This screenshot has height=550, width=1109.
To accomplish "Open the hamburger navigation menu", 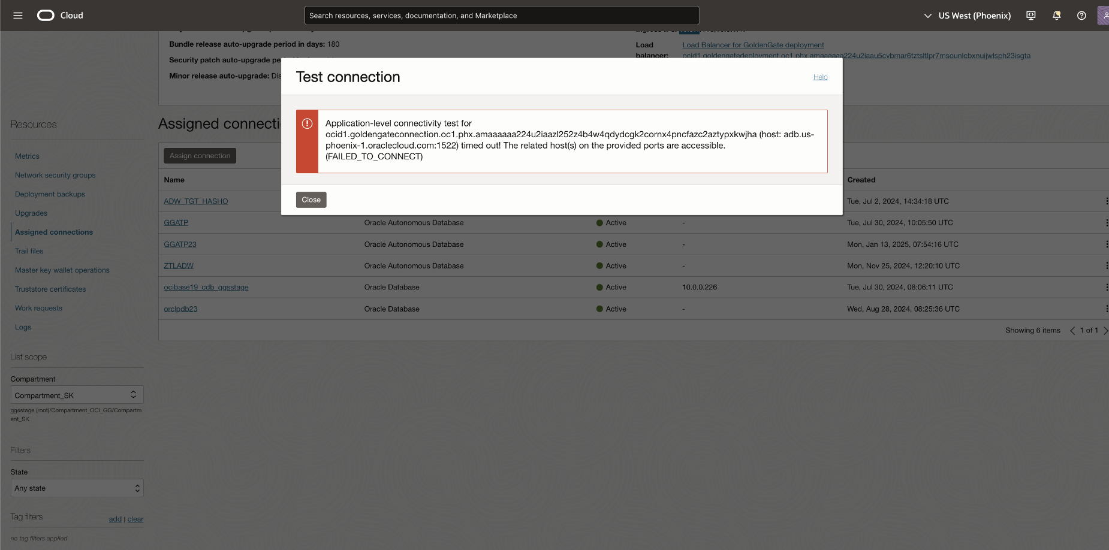I will click(x=18, y=16).
